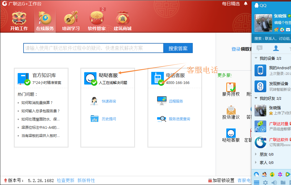Image resolution: width=291 pixels, height=185 pixels.
Task: Click the notification bell icon
Action: pyautogui.click(x=246, y=4)
